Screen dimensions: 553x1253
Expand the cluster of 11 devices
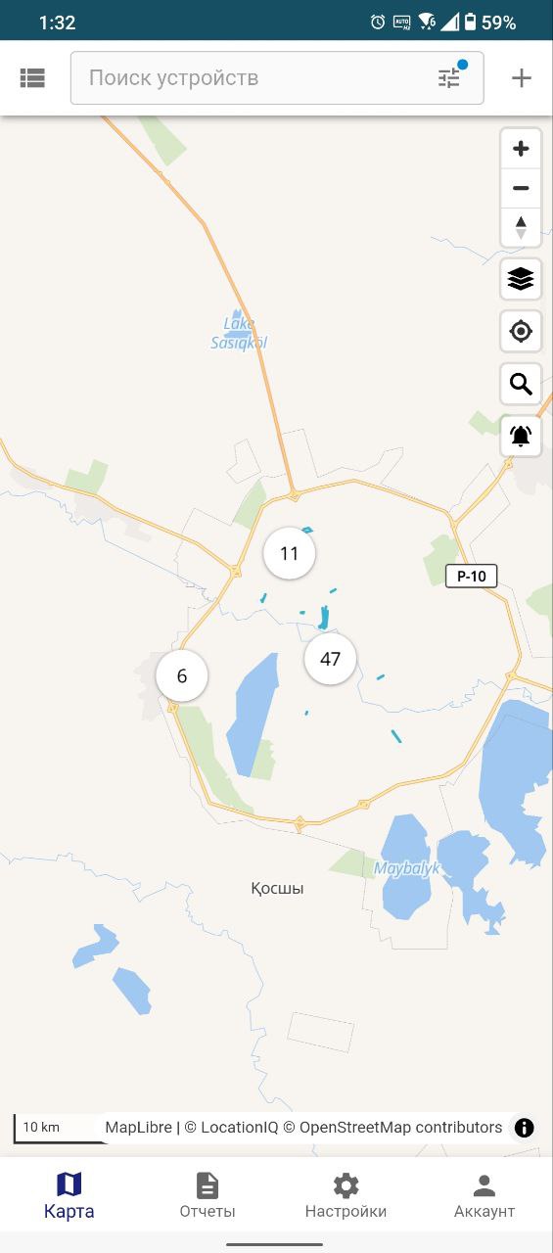pos(289,553)
